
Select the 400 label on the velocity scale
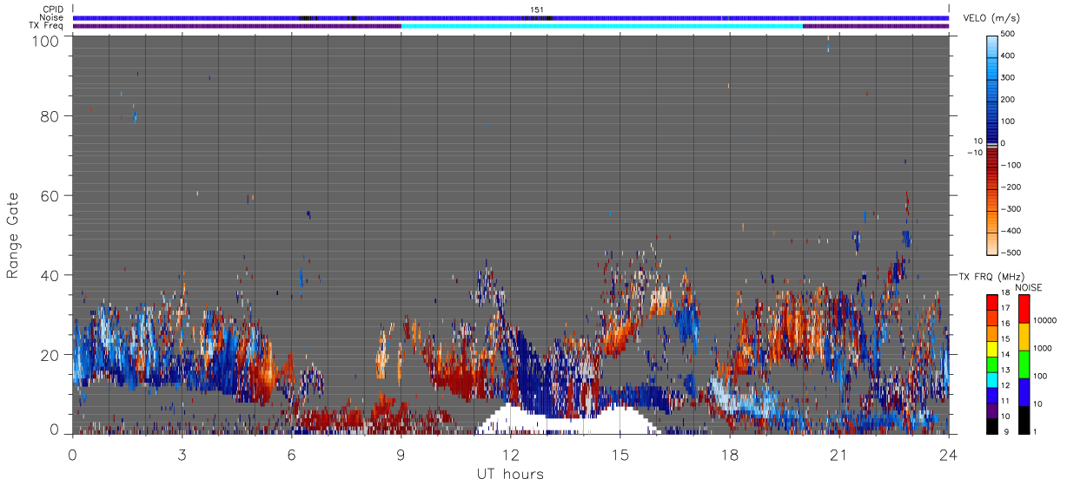pyautogui.click(x=1008, y=56)
